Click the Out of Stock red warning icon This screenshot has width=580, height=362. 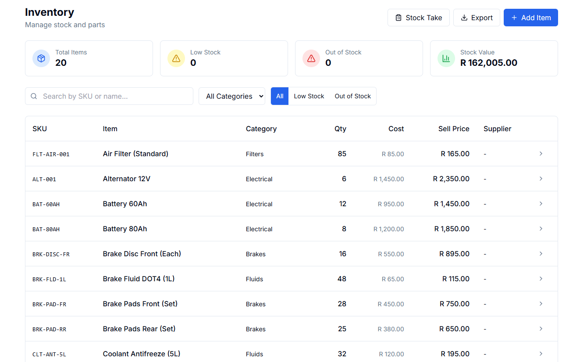311,58
